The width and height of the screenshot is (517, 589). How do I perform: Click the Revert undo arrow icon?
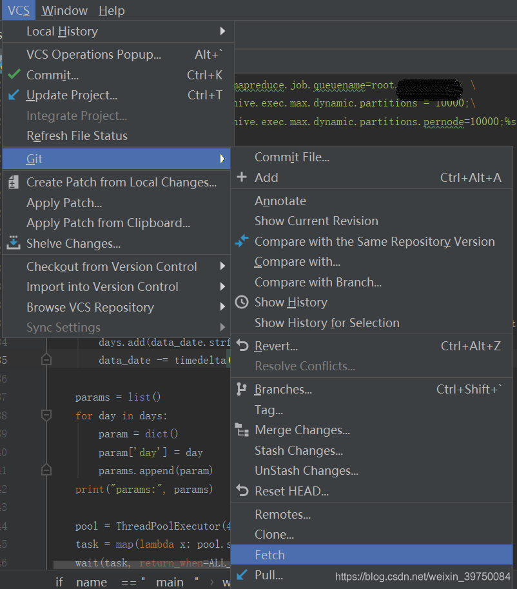pos(242,346)
